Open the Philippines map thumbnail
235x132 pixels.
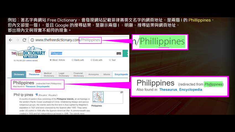[98, 97]
